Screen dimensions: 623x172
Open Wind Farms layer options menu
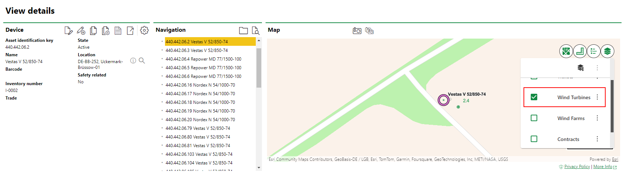(597, 118)
